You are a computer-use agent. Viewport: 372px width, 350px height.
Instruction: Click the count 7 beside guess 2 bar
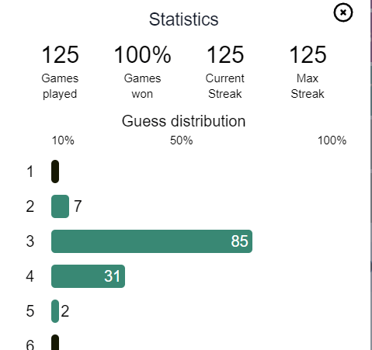[x=78, y=206]
